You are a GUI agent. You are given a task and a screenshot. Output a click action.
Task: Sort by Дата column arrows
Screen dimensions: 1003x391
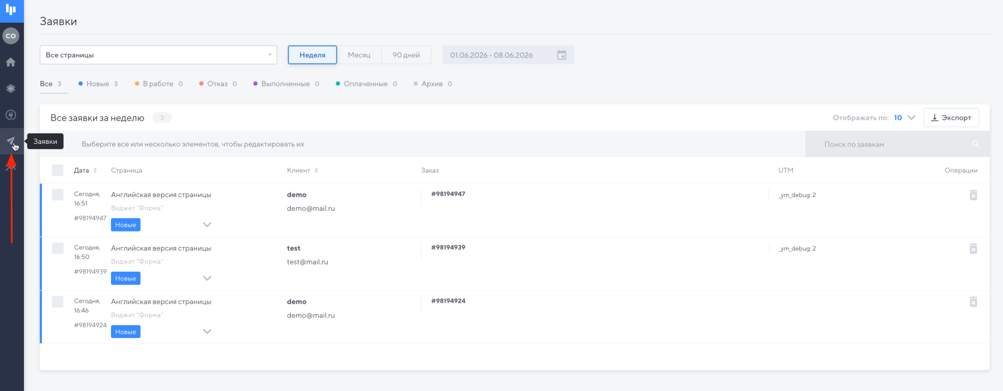95,170
